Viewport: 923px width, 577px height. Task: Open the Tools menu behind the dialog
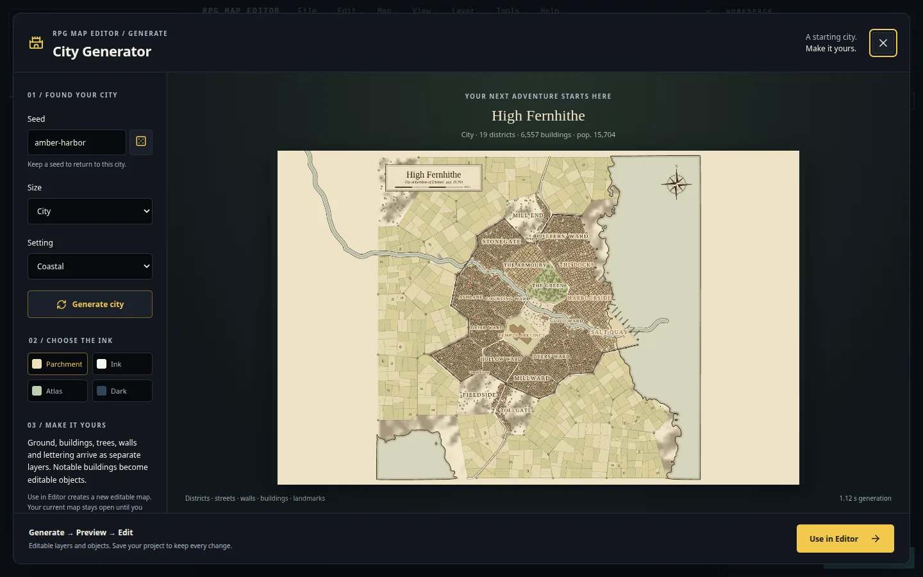click(508, 10)
